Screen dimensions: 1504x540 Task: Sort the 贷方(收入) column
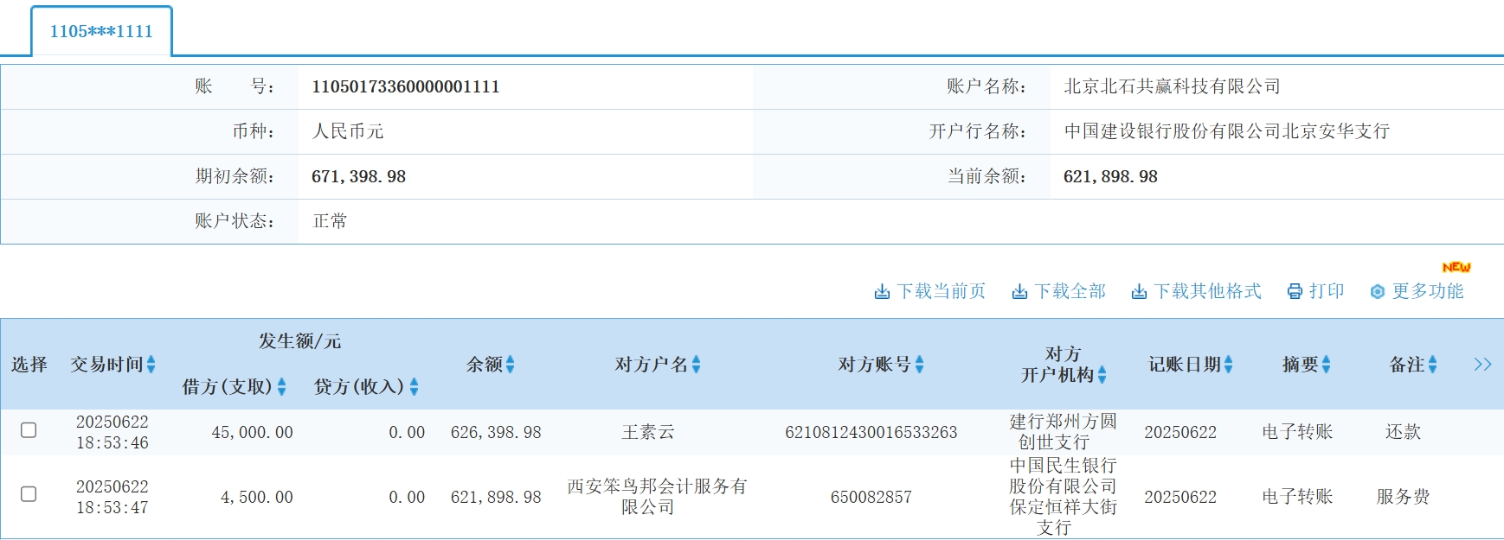coord(414,387)
